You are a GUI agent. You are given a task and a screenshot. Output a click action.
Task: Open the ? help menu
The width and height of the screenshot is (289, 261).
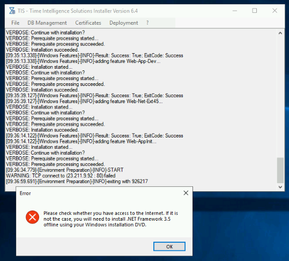(147, 23)
